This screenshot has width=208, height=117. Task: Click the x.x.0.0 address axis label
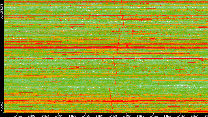(x=2, y=107)
